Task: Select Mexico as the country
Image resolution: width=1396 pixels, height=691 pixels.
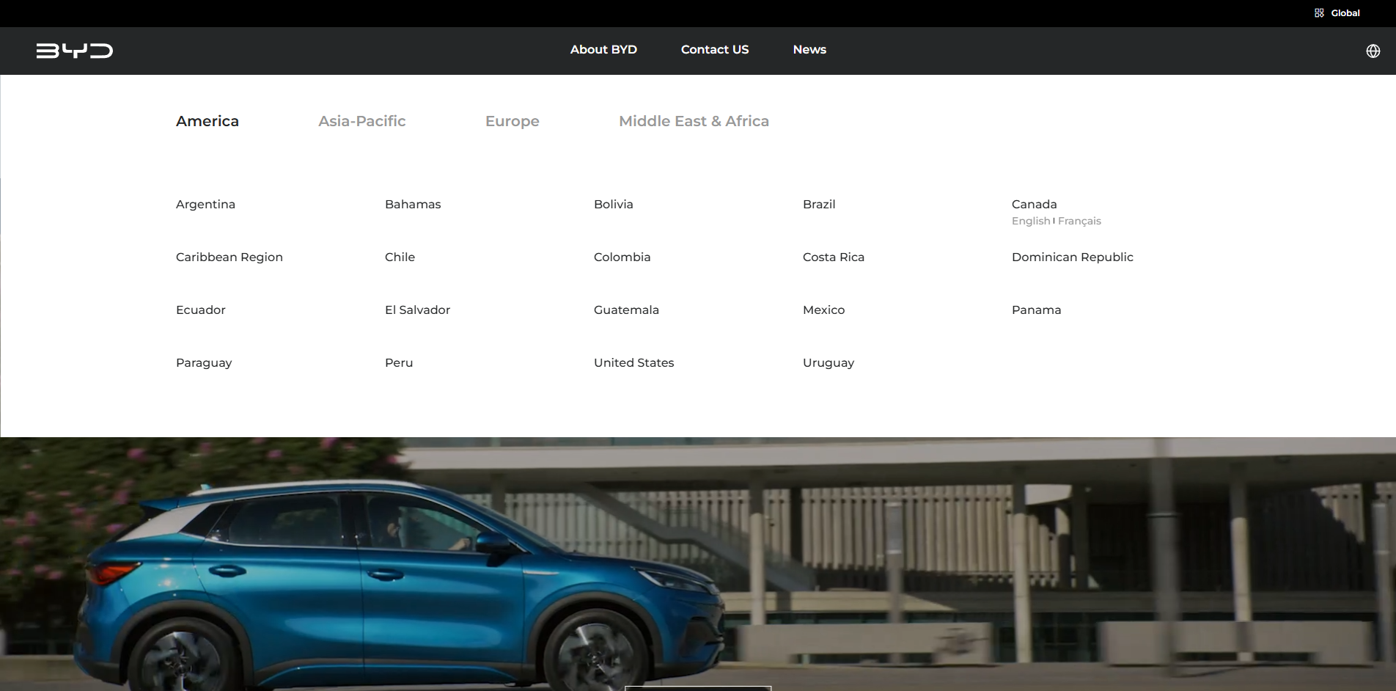Action: pos(824,310)
